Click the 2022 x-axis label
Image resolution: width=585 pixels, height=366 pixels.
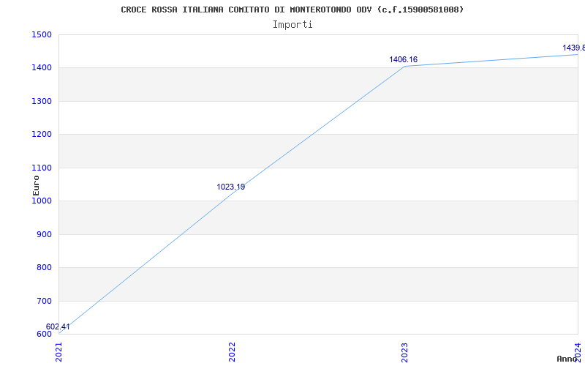232,352
